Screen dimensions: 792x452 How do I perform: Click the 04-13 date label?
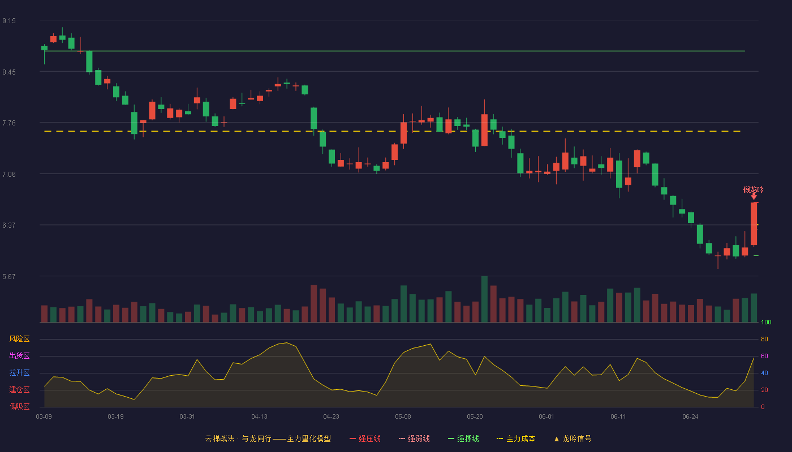pos(259,416)
